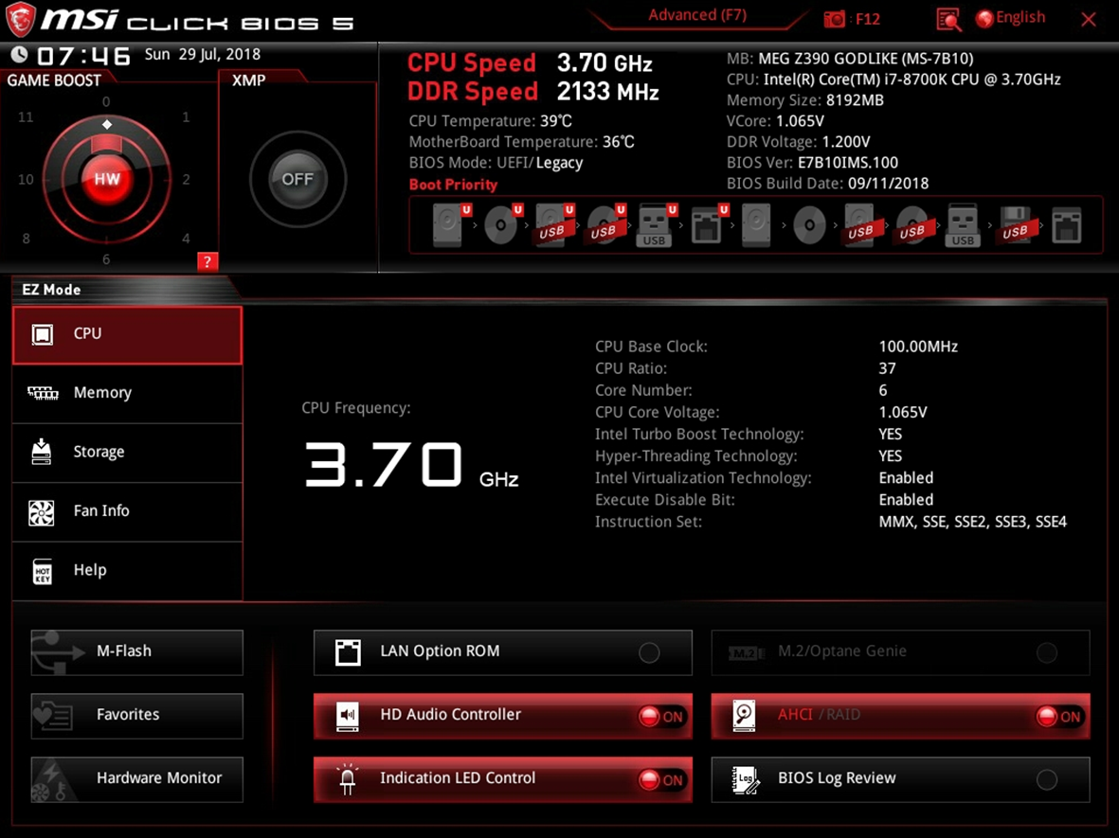The image size is (1119, 838).
Task: Select the legacy network boot icon at the end
Action: click(x=1067, y=224)
